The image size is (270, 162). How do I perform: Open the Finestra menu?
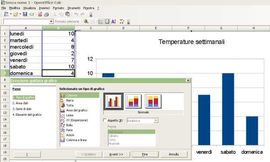[x=89, y=8]
